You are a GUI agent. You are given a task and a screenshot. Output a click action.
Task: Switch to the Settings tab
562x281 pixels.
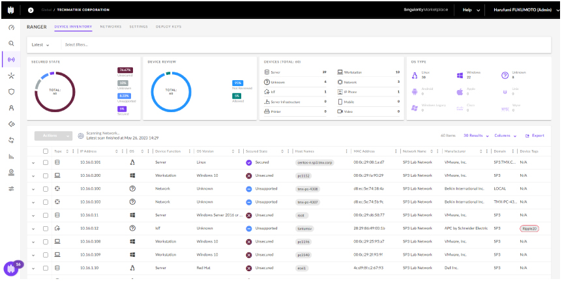coord(139,27)
